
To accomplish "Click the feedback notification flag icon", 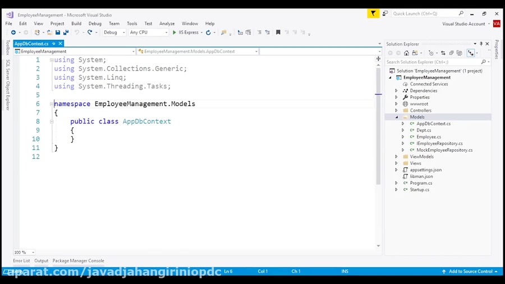I will pyautogui.click(x=373, y=13).
